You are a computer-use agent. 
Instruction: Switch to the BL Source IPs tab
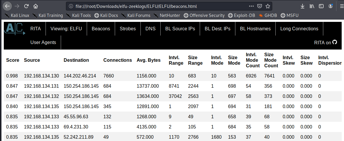[x=180, y=29]
